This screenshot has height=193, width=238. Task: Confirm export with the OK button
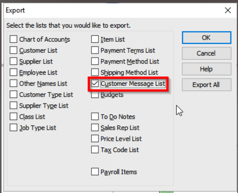pos(207,38)
